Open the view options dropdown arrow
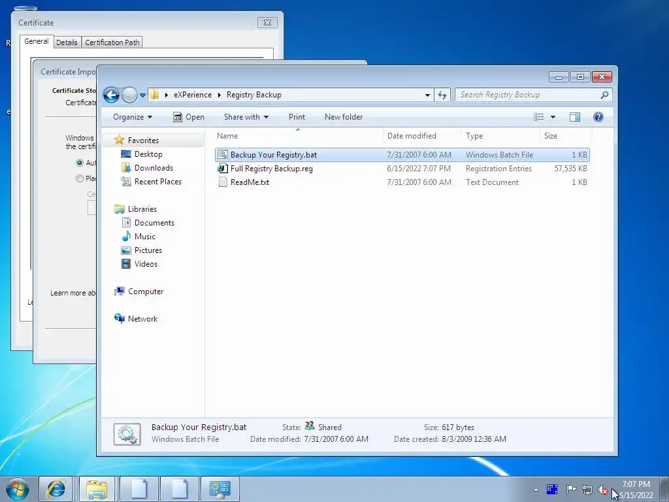This screenshot has height=502, width=669. click(553, 117)
